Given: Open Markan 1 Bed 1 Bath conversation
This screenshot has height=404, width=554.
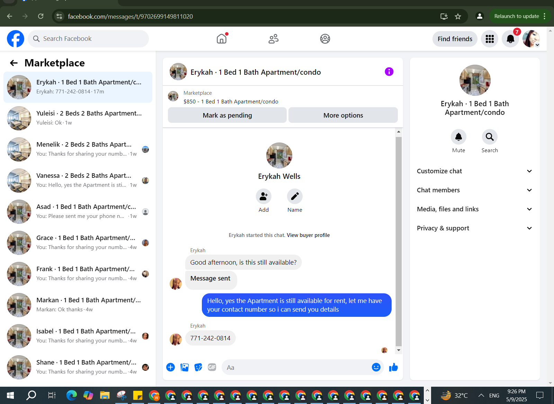Looking at the screenshot, I should (78, 305).
